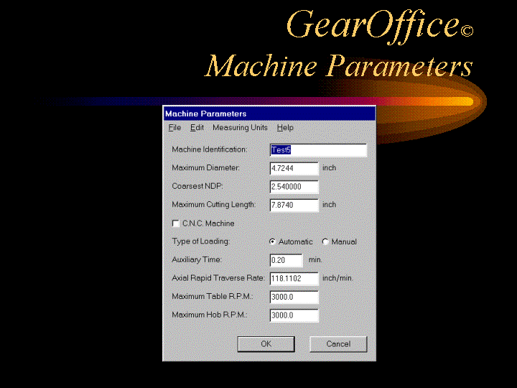Click the 'Maximum Diameter:' label

click(206, 167)
